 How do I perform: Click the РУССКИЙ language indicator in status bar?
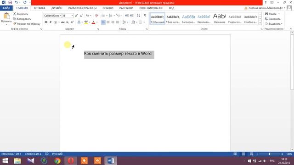point(57,154)
